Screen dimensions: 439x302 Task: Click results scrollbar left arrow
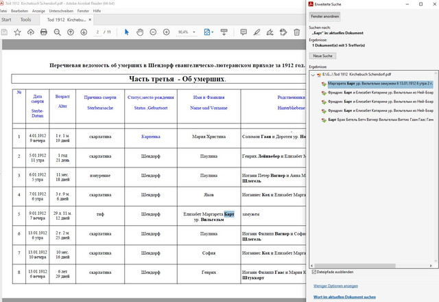pos(312,266)
